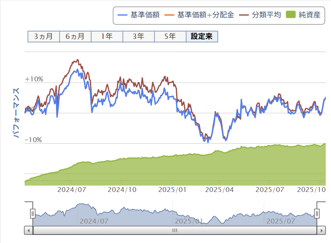Screen dimensions: 331x243
Task: Select the 設定来 since-inception range
Action: click(202, 36)
